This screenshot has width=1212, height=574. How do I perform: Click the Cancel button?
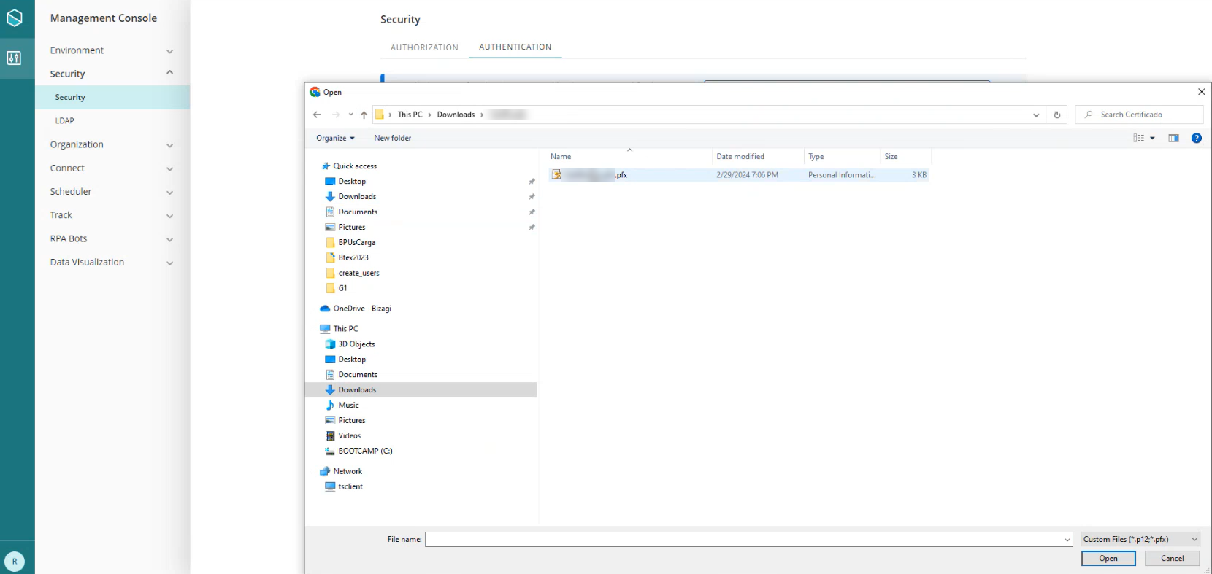click(1173, 559)
